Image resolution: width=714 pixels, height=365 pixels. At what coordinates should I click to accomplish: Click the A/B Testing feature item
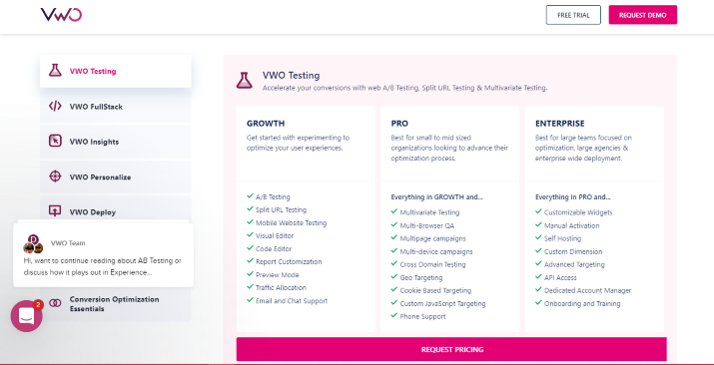[273, 196]
